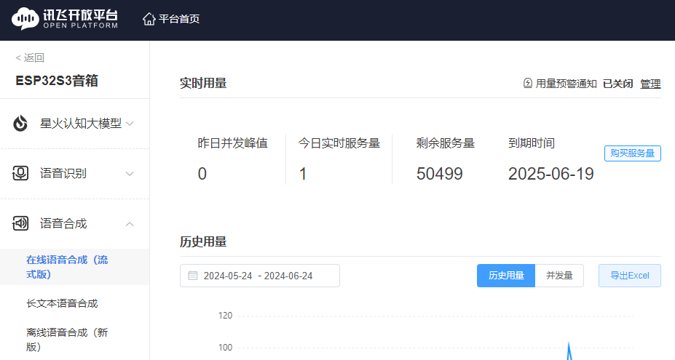Click the calendar icon in date range field
The image size is (675, 360).
pos(193,276)
